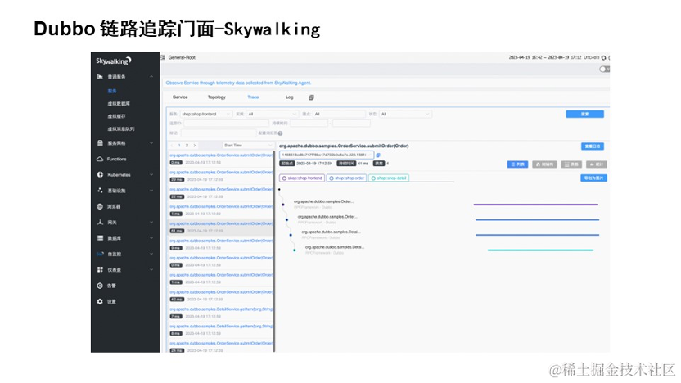681x383 pixels.
Task: Open the 虚拟消息队列 sidebar menu item
Action: (x=121, y=129)
